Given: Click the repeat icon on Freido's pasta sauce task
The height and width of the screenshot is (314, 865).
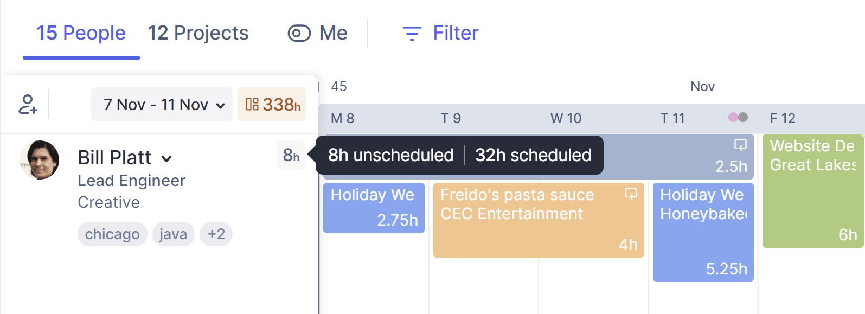Looking at the screenshot, I should [631, 194].
